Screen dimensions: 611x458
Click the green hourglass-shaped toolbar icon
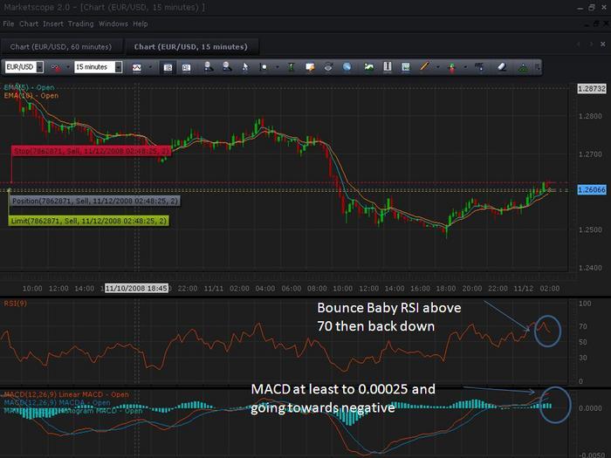pyautogui.click(x=291, y=67)
